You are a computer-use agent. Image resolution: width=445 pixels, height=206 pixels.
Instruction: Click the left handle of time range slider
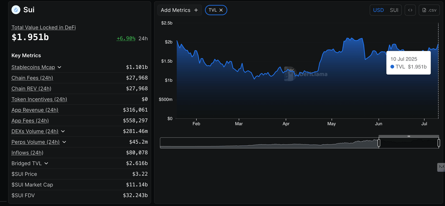coord(379,143)
